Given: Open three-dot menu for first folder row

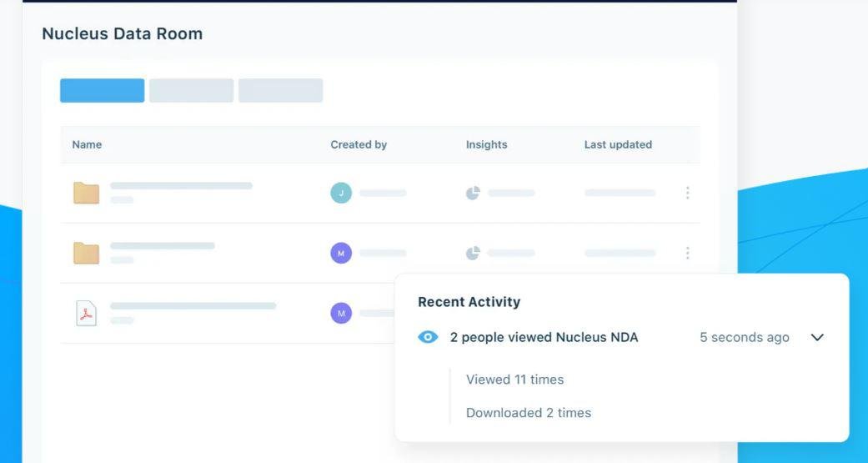Looking at the screenshot, I should pyautogui.click(x=687, y=193).
